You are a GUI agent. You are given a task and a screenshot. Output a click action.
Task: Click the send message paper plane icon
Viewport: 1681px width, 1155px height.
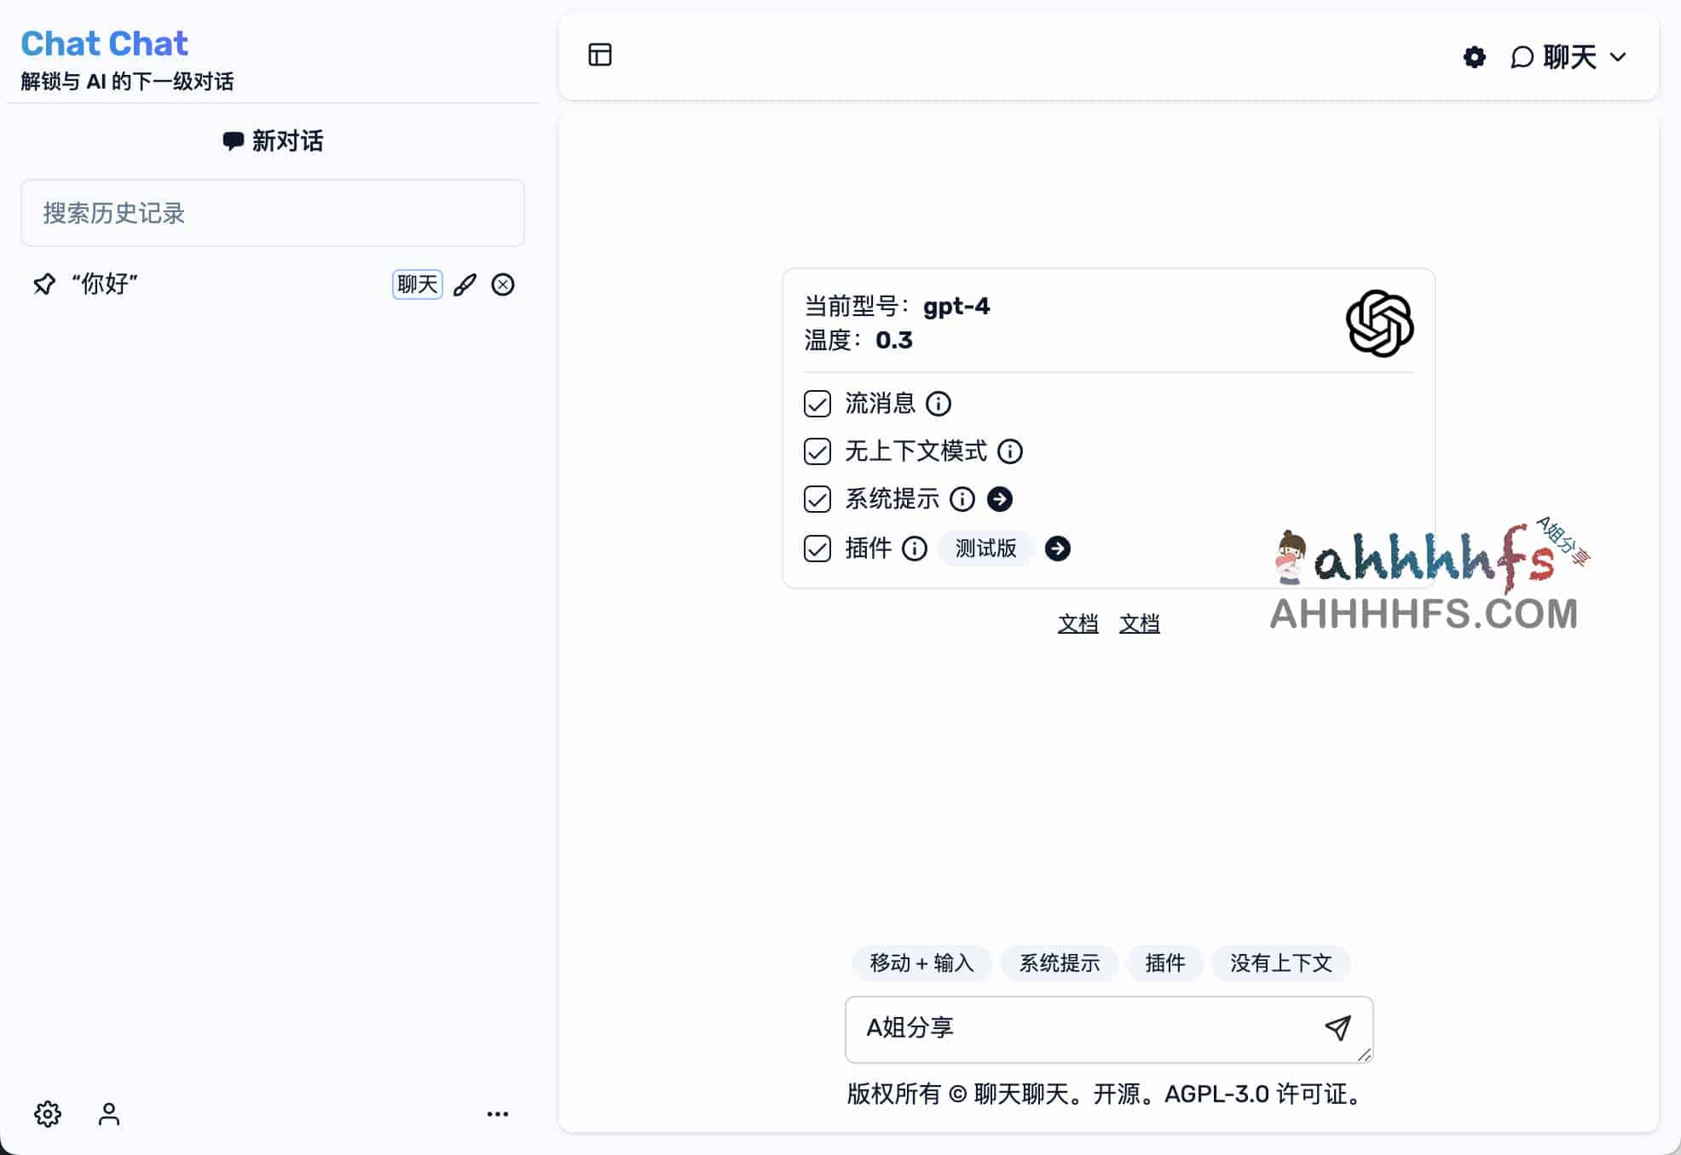click(x=1337, y=1028)
